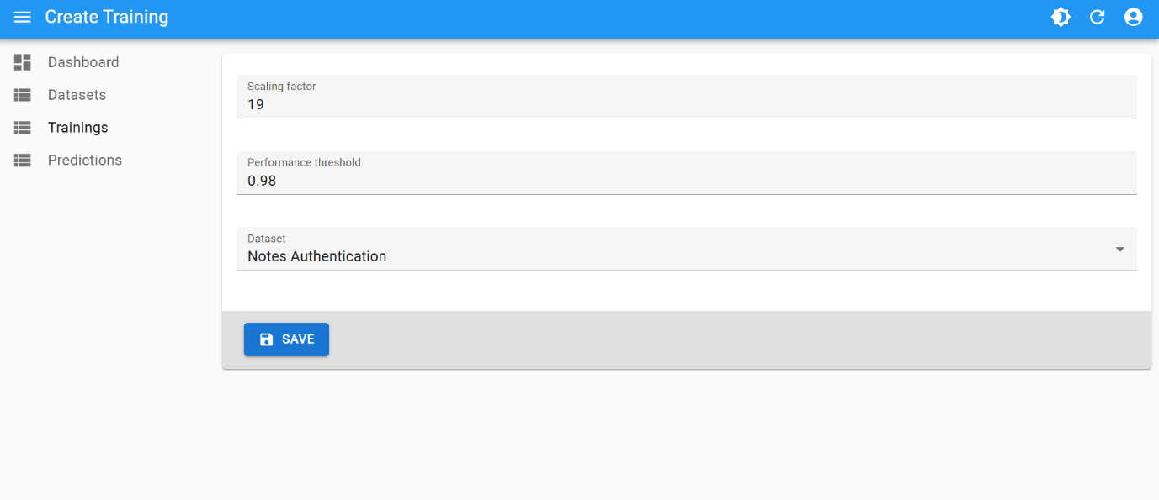Focus the Scaling factor input field
Viewport: 1159px width, 500px height.
(686, 105)
